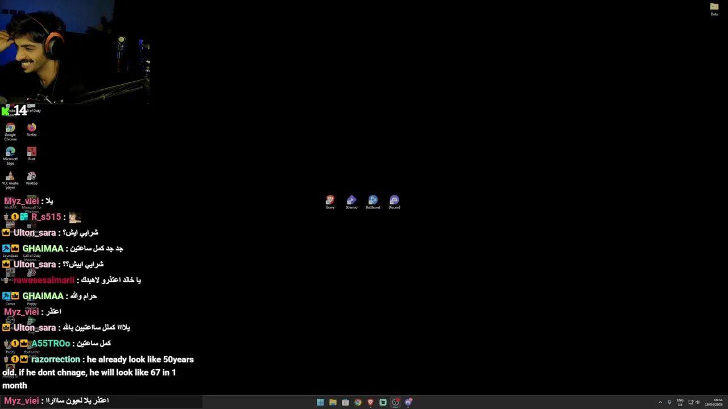Select the Rust game desktop shortcut

[x=32, y=154]
